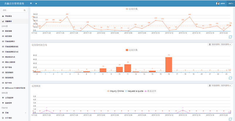235x121 pixels.
Task: Click the menu icon beside 底部菜单
Action: 3,103
